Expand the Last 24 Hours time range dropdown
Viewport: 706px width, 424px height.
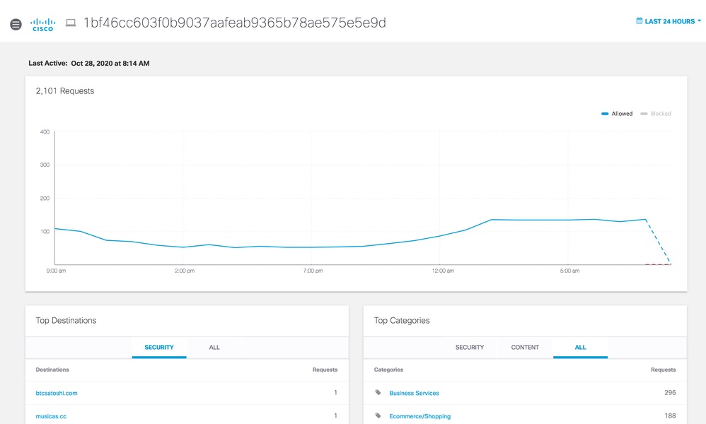click(x=669, y=21)
